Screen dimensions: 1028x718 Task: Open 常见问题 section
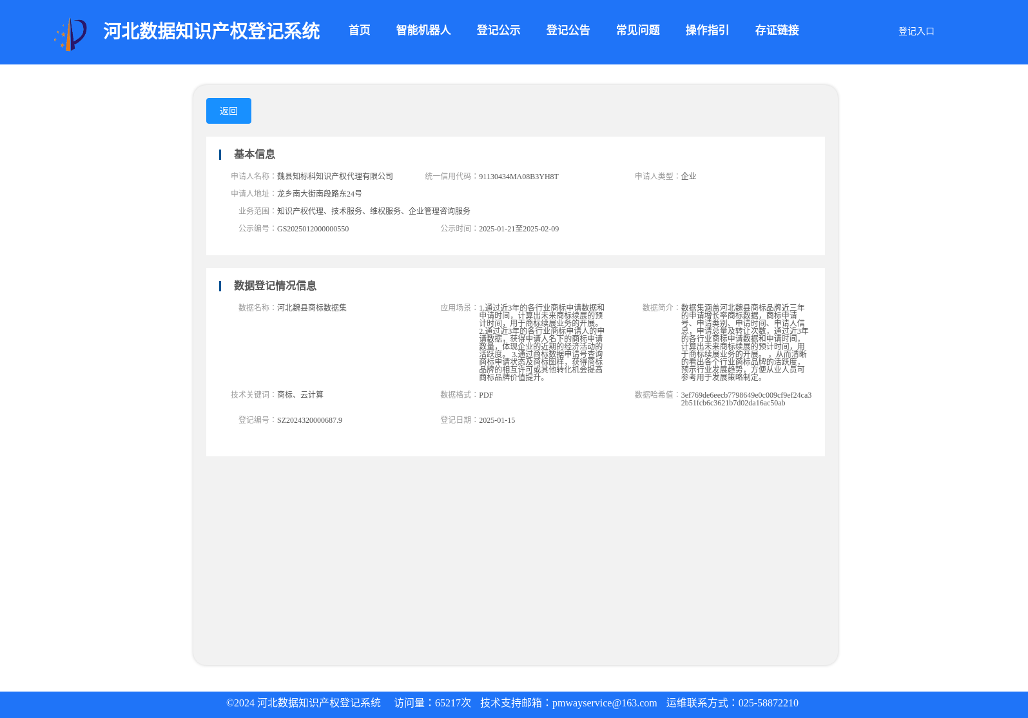tap(637, 30)
